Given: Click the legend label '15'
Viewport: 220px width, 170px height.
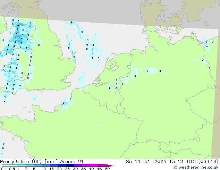Looking at the screenshot, I should pyautogui.click(x=51, y=169).
